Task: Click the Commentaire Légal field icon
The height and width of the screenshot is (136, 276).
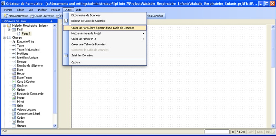Action: pos(14,114)
